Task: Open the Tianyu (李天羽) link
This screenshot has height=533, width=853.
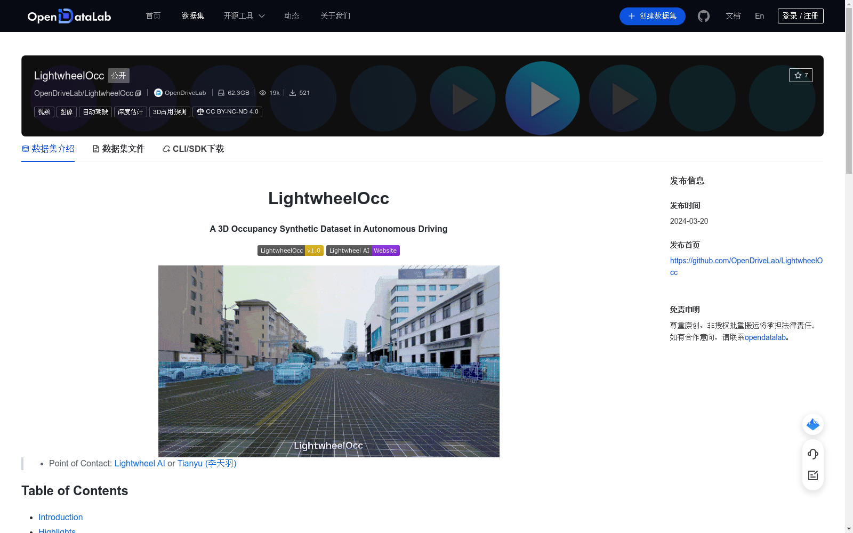Action: (207, 464)
